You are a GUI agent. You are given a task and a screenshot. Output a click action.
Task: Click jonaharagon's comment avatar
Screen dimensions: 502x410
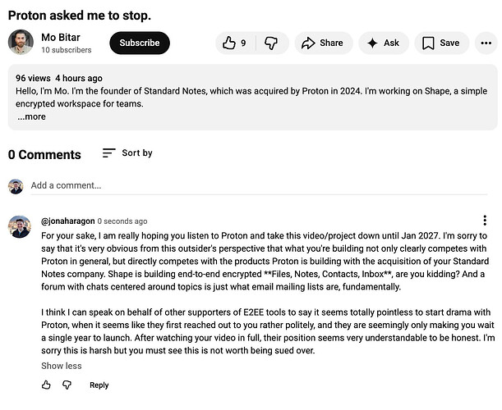point(21,227)
